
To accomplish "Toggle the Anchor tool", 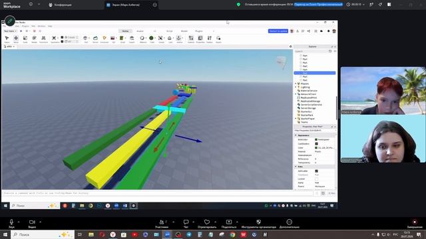I will 179,39.
